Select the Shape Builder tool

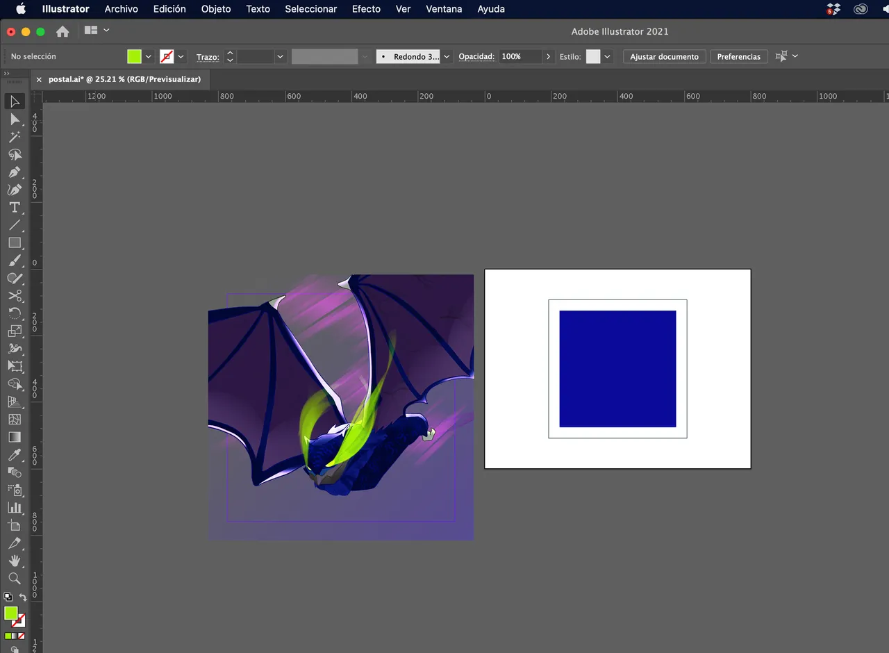pyautogui.click(x=14, y=384)
